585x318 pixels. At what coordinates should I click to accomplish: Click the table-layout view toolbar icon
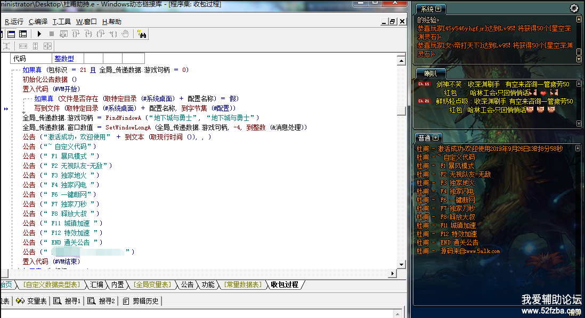click(23, 34)
